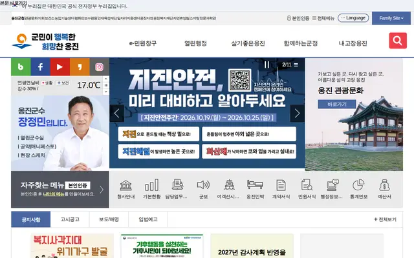Open the Facebook social icon

(x=40, y=67)
